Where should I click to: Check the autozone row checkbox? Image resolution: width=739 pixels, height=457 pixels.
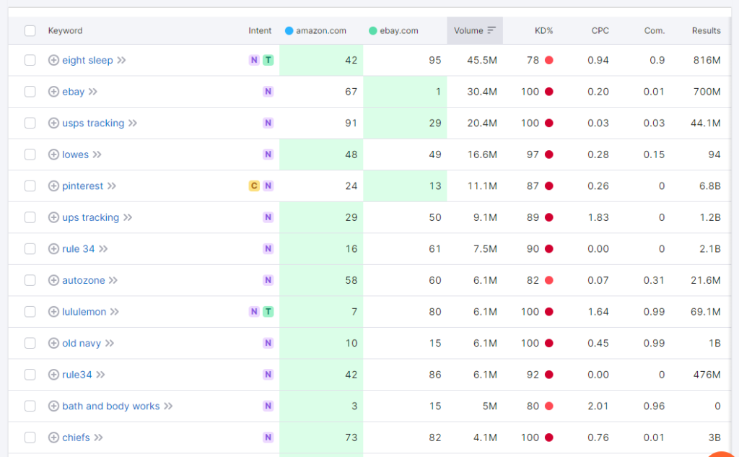(x=30, y=280)
